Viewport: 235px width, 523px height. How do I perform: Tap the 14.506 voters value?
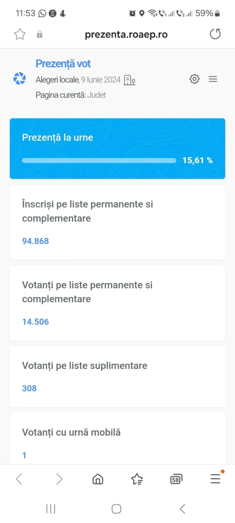coord(36,322)
